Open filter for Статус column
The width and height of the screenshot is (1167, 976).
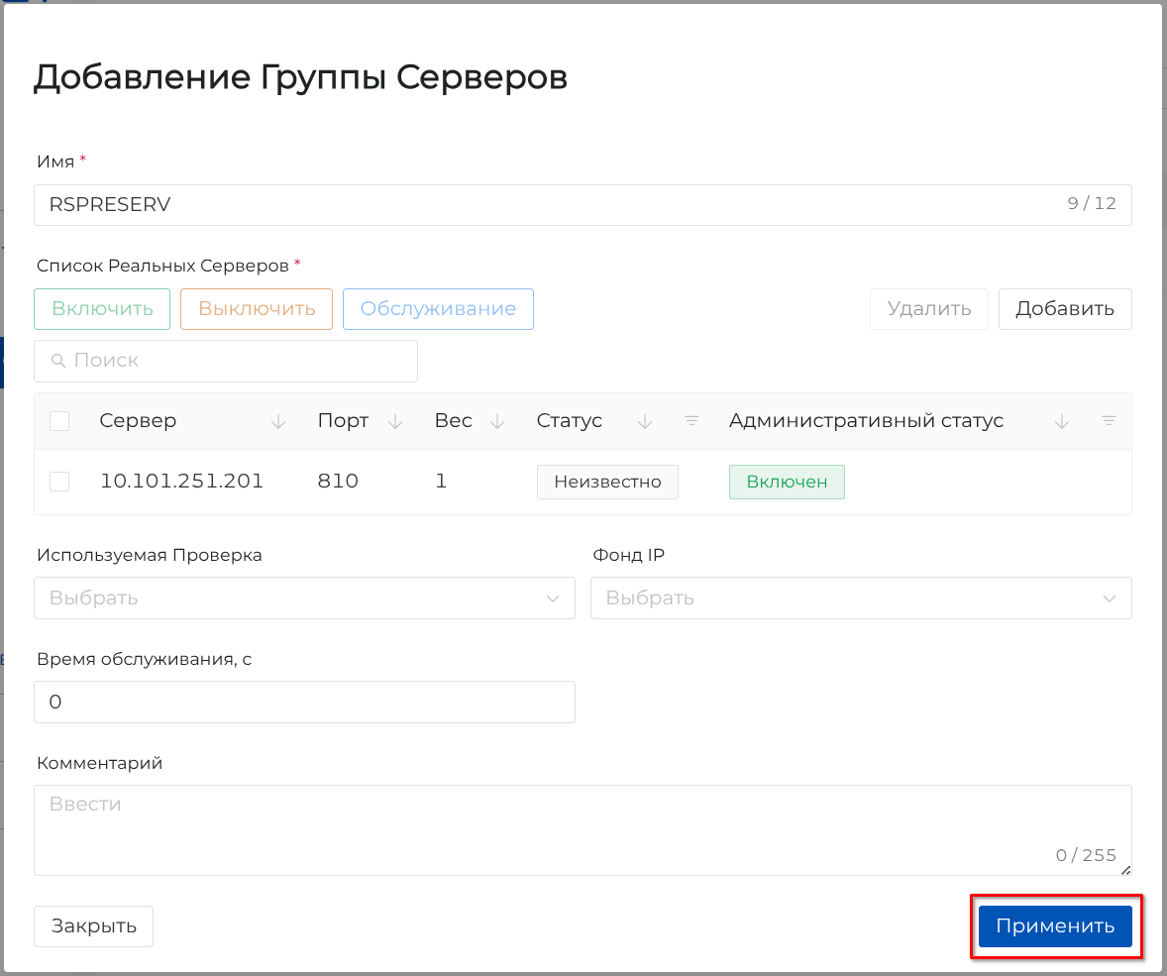tap(692, 421)
